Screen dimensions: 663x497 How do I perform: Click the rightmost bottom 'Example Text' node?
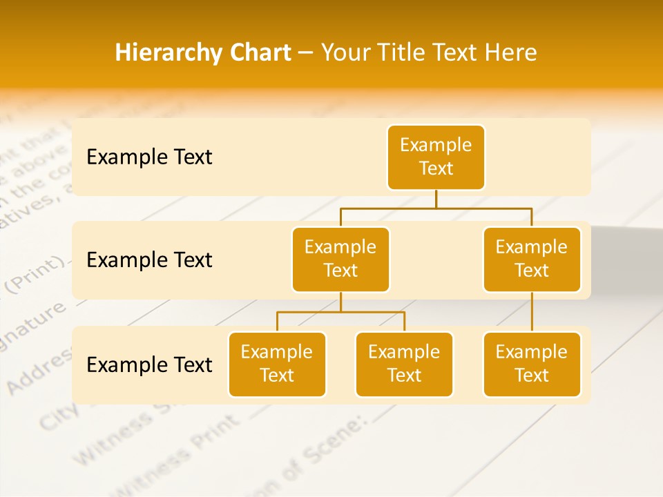(x=532, y=364)
